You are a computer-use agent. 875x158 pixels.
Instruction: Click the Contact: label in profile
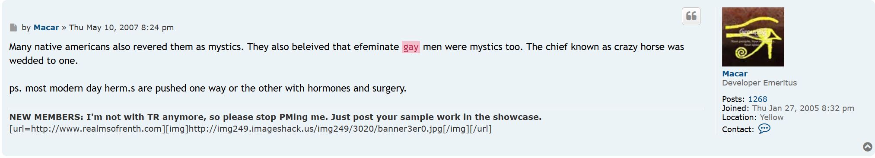click(x=738, y=130)
